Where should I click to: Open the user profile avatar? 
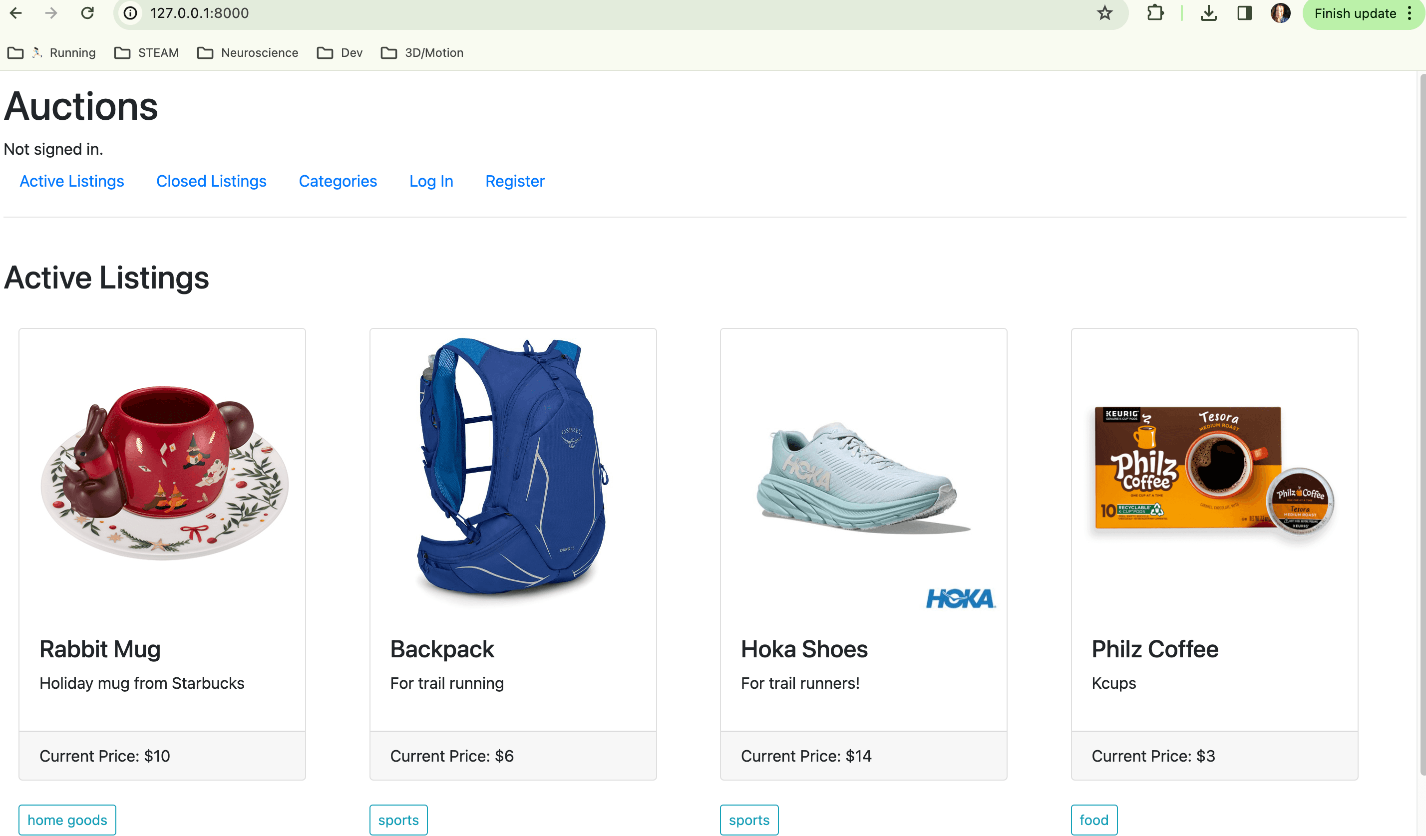coord(1280,13)
